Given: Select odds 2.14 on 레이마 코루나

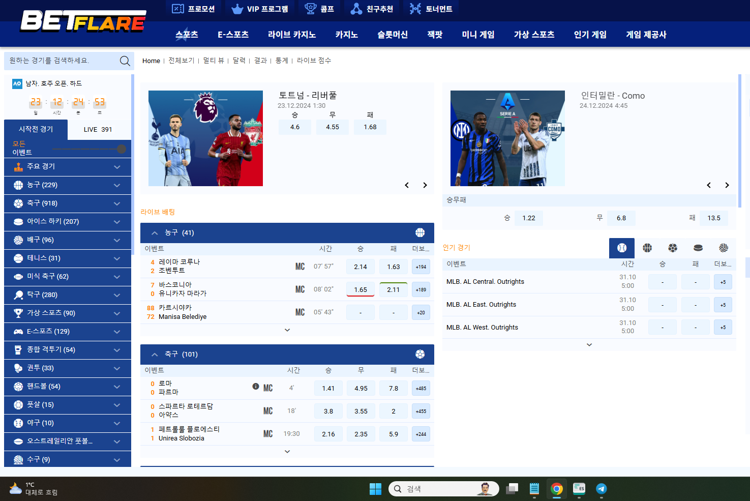Looking at the screenshot, I should 361,267.
